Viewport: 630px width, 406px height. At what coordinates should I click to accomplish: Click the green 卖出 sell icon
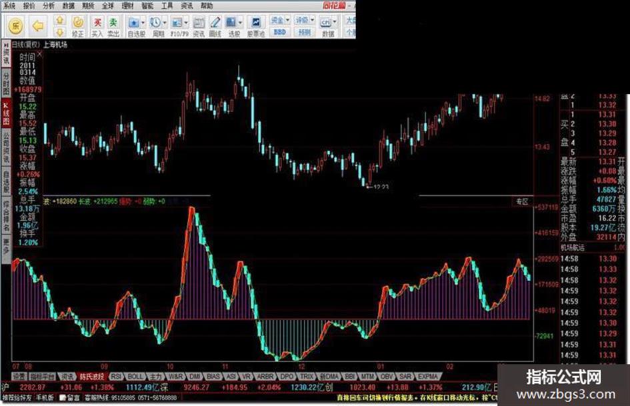114,27
